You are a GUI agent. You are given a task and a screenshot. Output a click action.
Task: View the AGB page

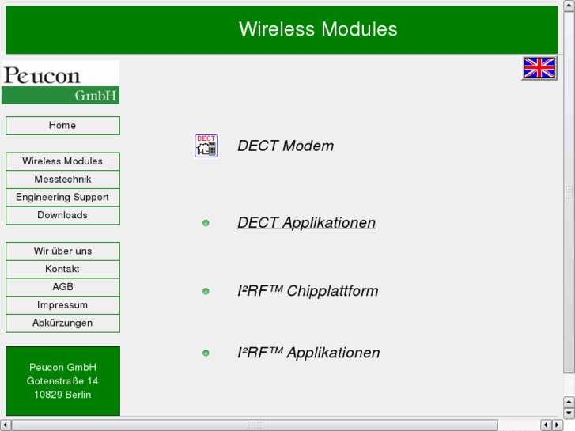tap(62, 287)
